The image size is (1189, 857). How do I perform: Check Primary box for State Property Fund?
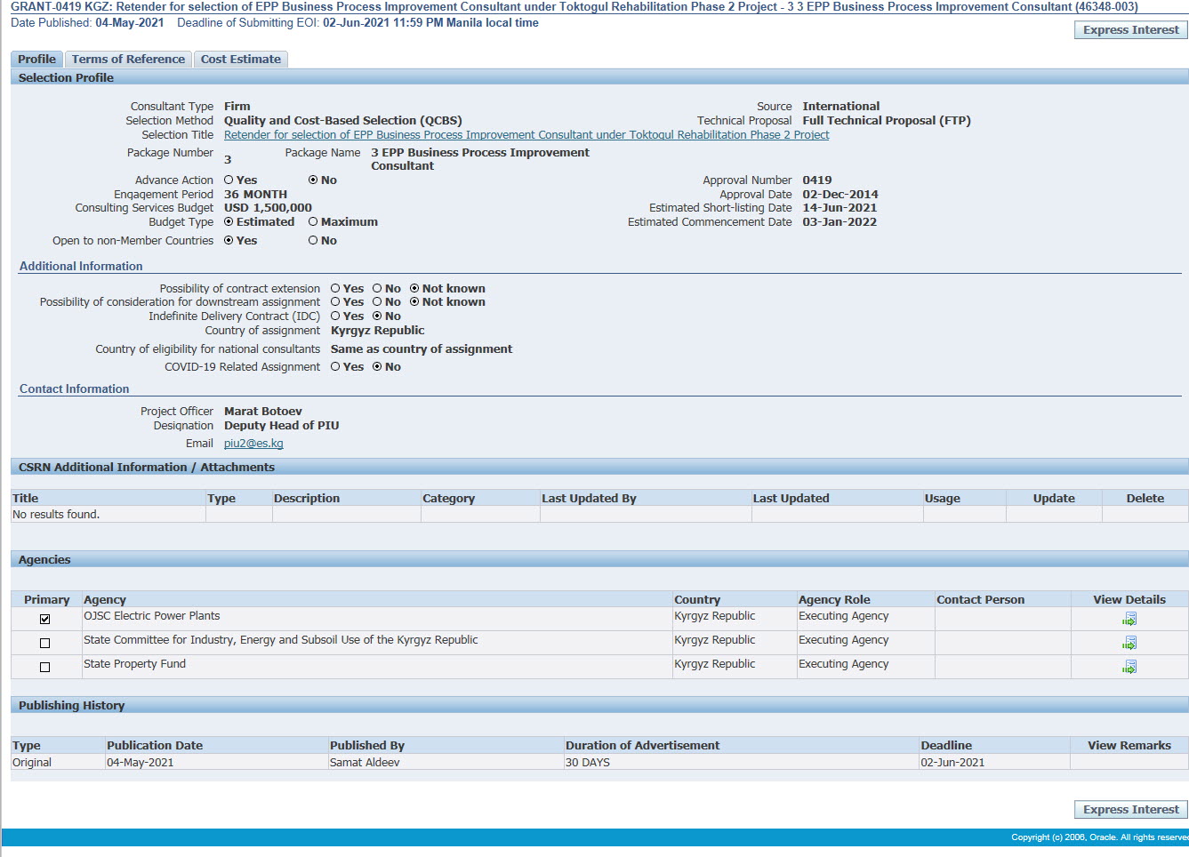[x=45, y=667]
